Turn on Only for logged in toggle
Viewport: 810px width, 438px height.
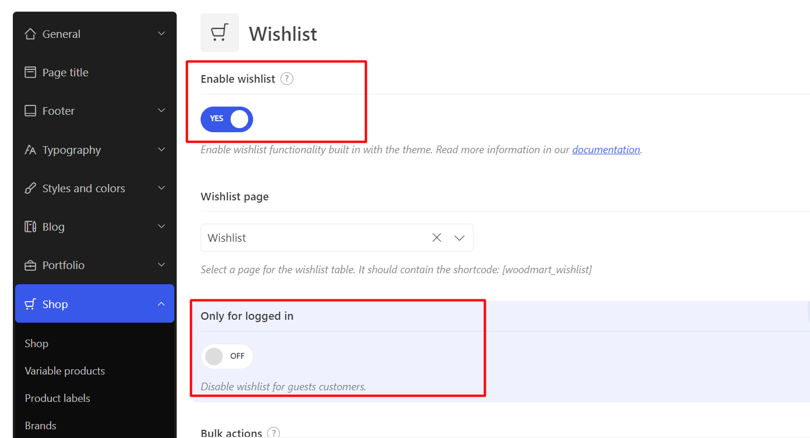click(x=227, y=356)
